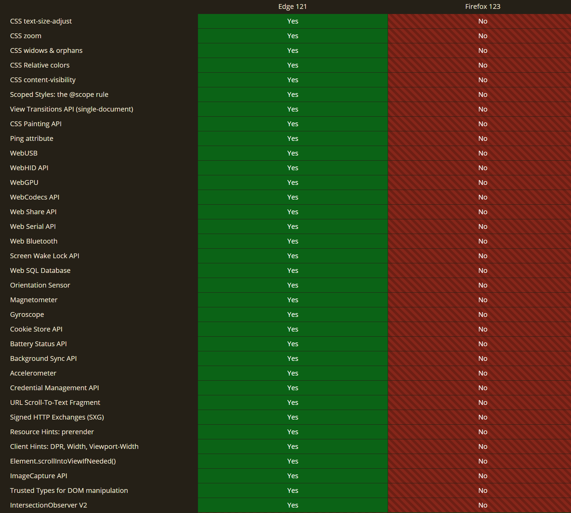Click Edge Yes cell for Web Bluetooth
The image size is (571, 513).
(292, 241)
